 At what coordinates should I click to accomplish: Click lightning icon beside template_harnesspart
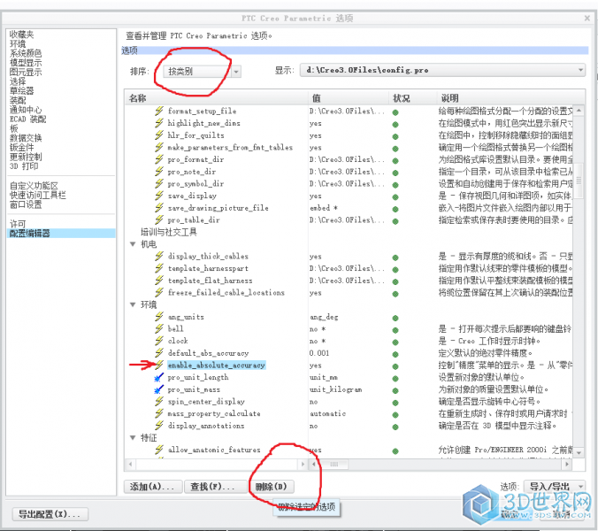159,268
